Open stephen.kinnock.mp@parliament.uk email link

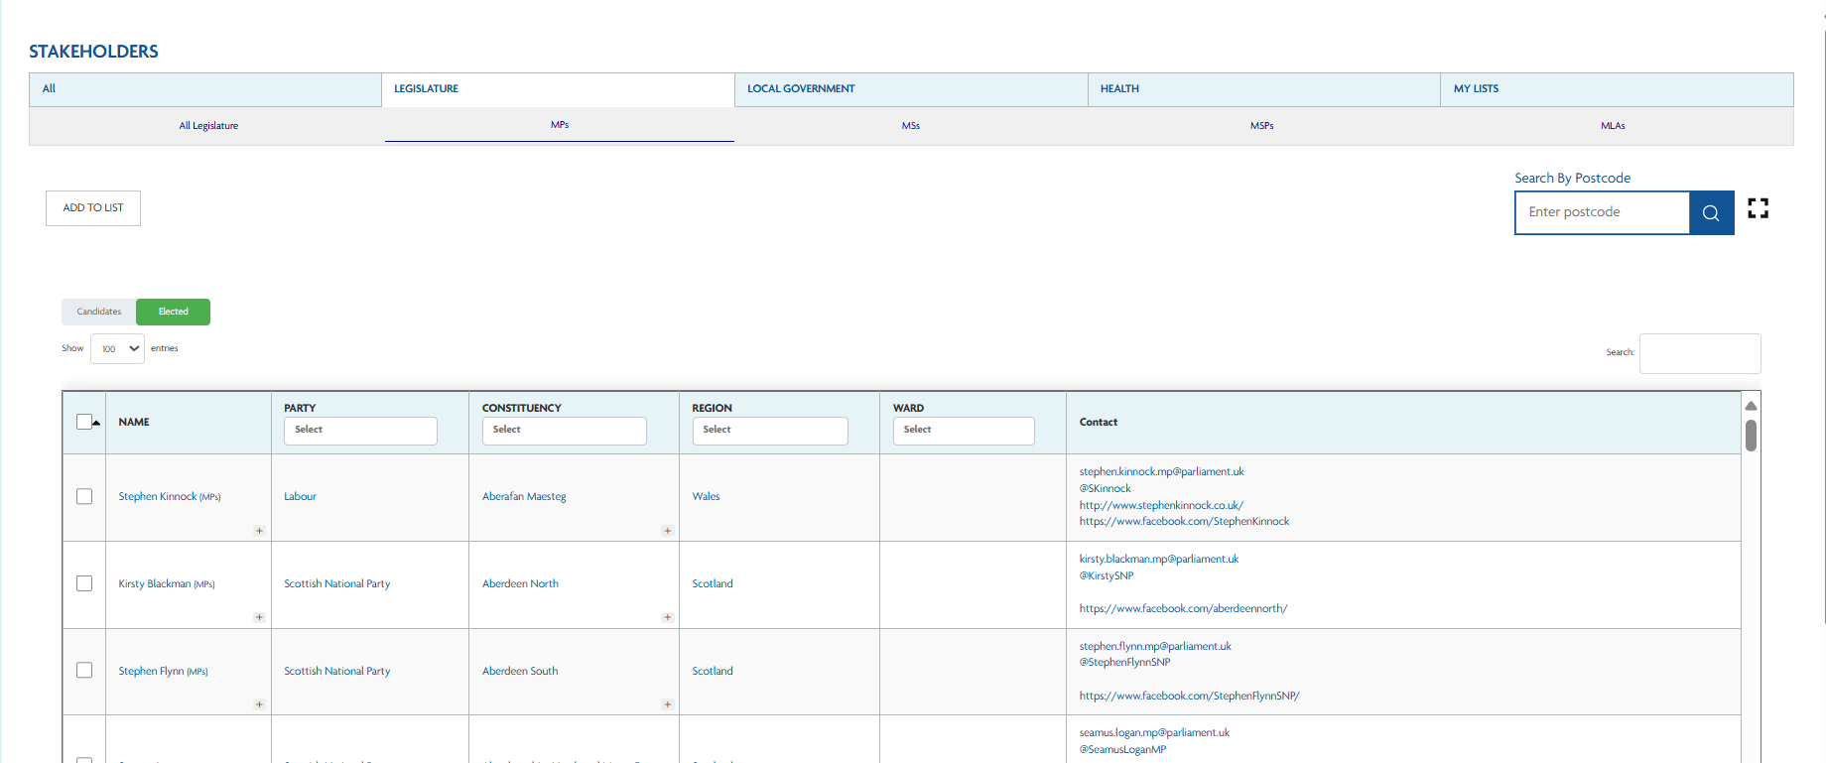[x=1161, y=471]
